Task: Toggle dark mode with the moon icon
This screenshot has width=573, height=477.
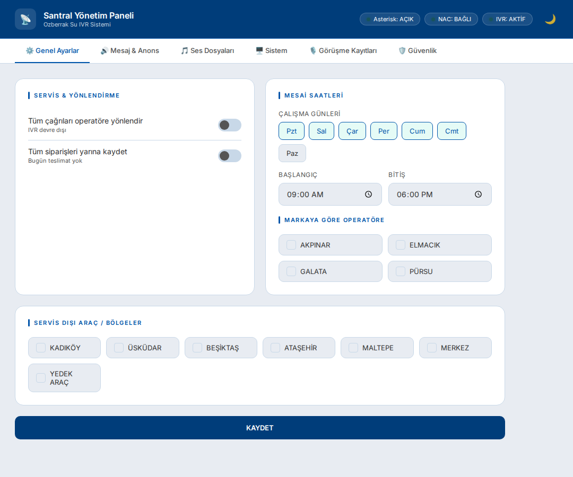Action: [550, 19]
